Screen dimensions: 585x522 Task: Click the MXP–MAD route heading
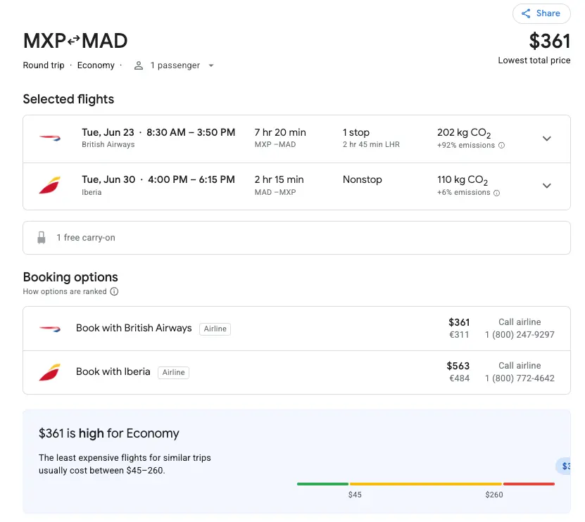pos(75,41)
